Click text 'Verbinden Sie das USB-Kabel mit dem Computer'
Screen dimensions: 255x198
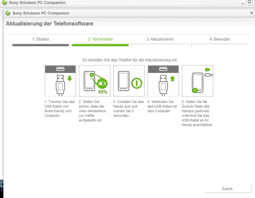[162, 106]
